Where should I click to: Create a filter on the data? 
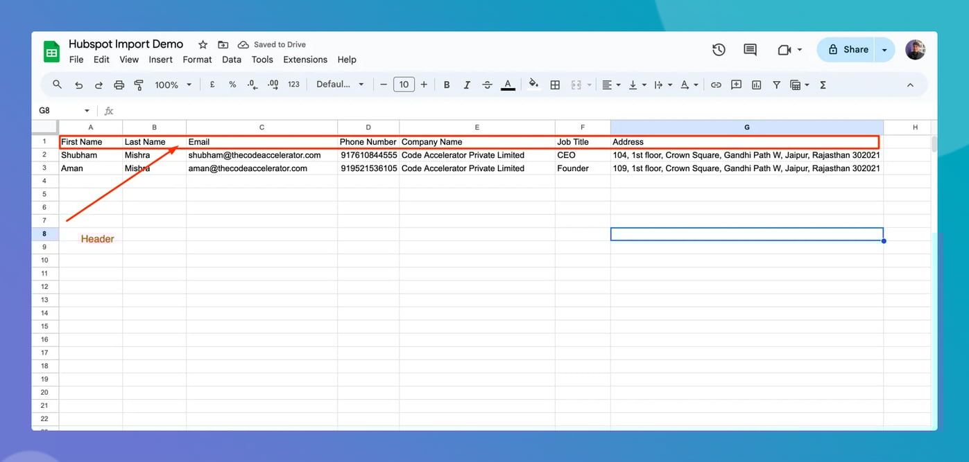tap(776, 84)
